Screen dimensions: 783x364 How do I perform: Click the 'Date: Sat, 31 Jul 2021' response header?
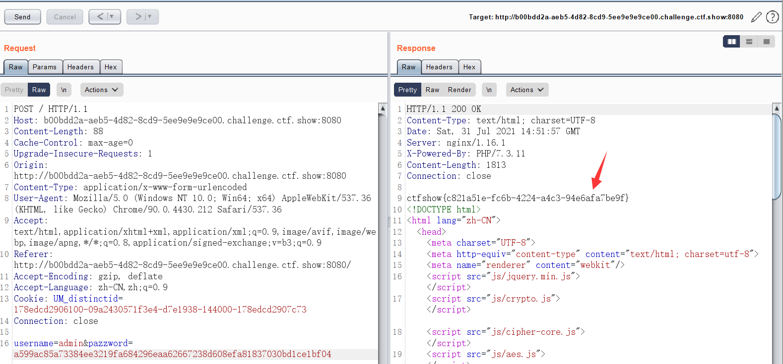[x=493, y=131]
